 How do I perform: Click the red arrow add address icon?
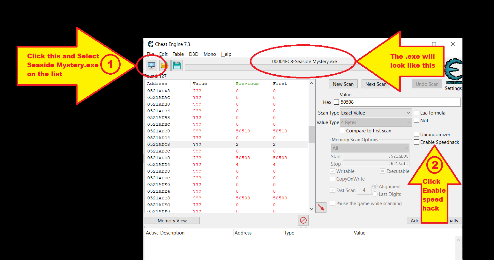point(321,207)
